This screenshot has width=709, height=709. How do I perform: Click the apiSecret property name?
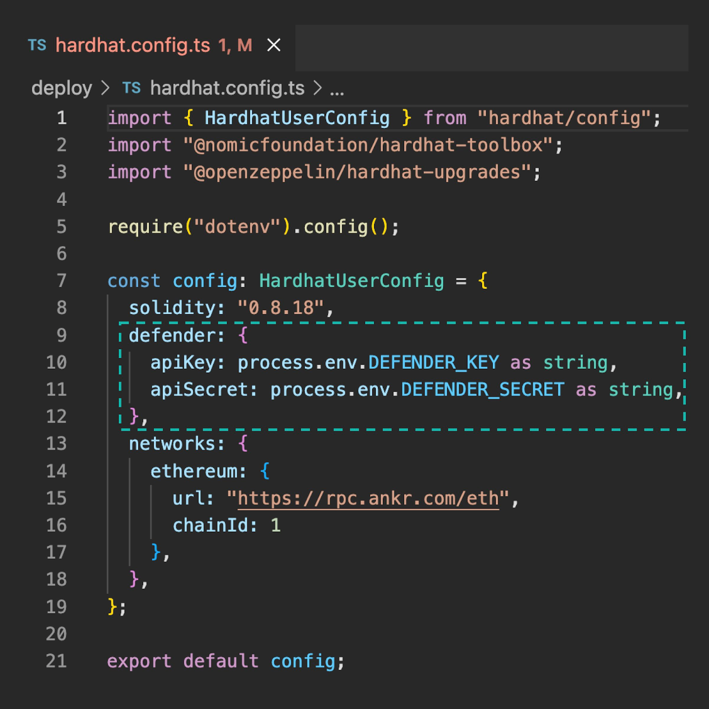click(x=199, y=390)
